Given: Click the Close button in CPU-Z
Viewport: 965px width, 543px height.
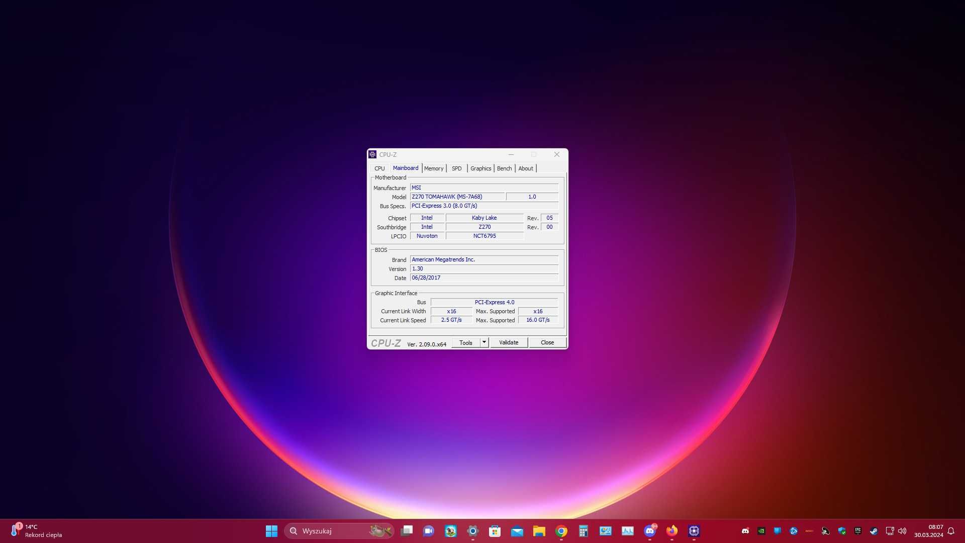Looking at the screenshot, I should click(x=547, y=342).
